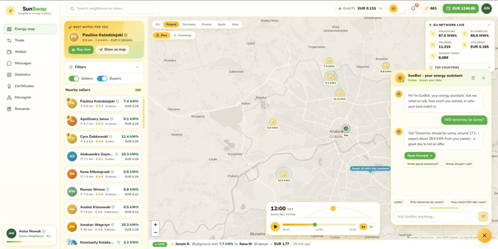The image size is (498, 249).
Task: Zoom in the map with plus button
Action: 155,224
